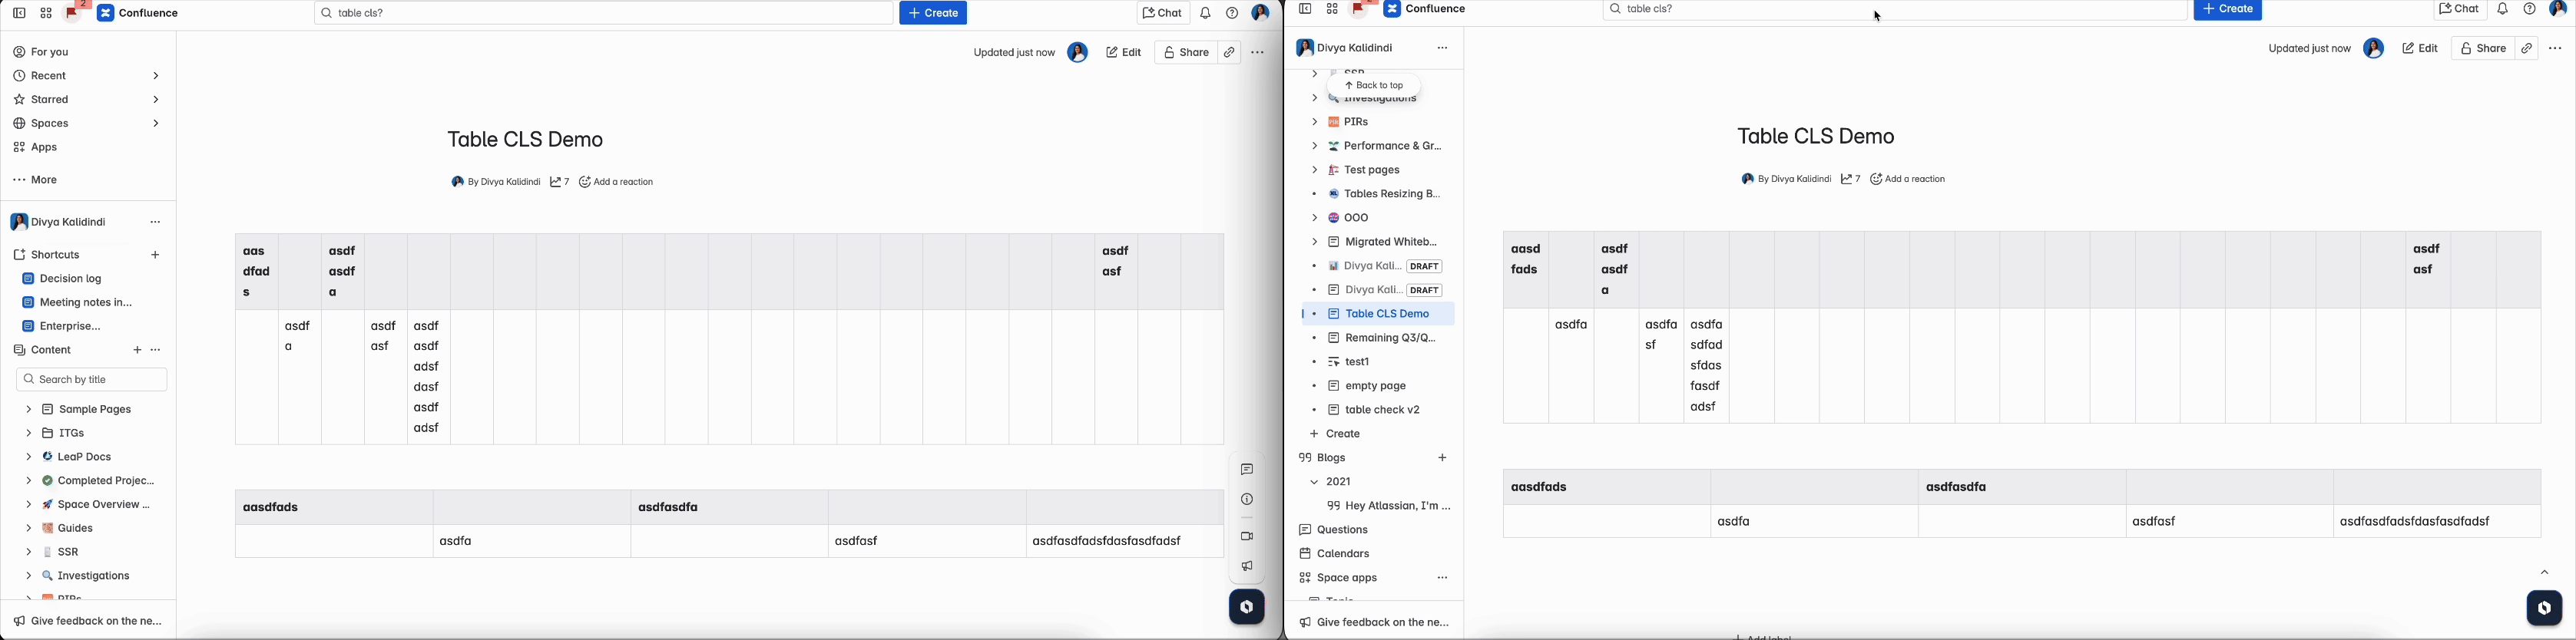
Task: Select Table CLS Demo in right page tree
Action: click(x=1378, y=315)
